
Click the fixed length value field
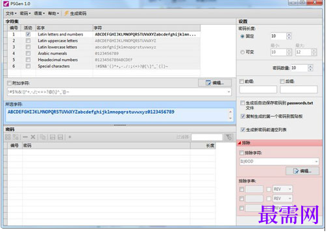(x=278, y=36)
